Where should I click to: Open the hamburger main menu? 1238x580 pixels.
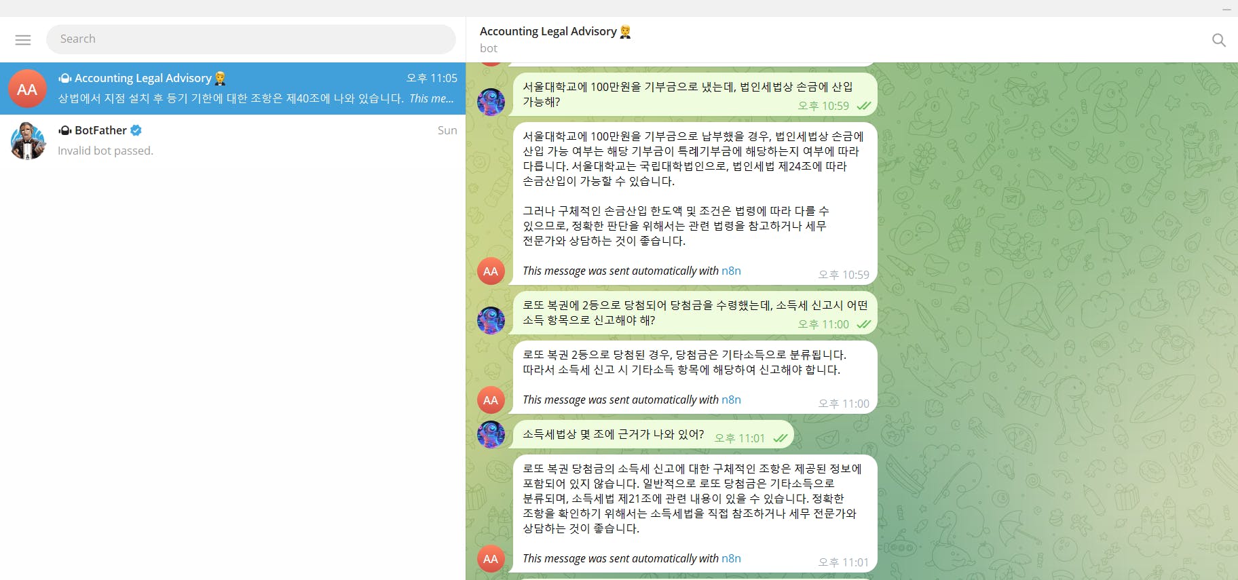pyautogui.click(x=23, y=40)
